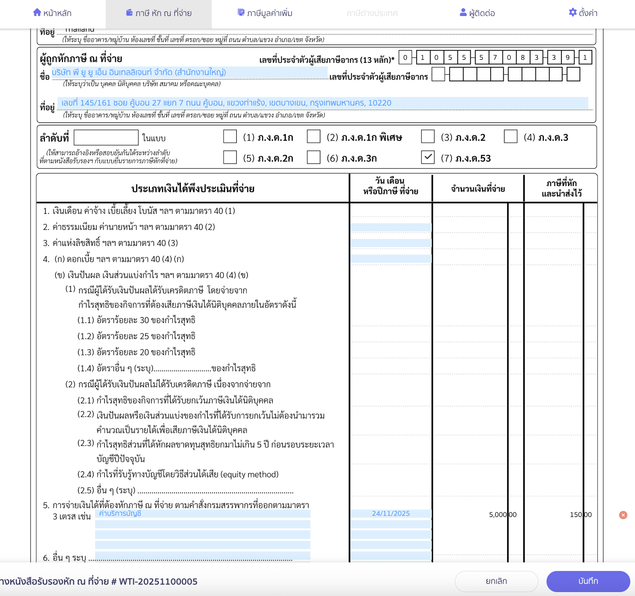Edit the payee company name field

(189, 72)
